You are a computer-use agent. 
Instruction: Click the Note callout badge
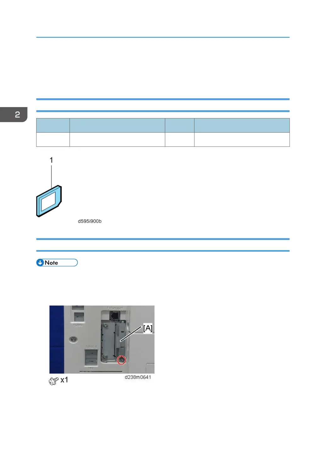pyautogui.click(x=57, y=263)
